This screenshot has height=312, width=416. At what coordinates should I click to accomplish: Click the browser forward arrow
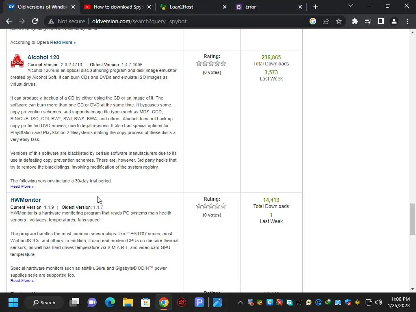pyautogui.click(x=22, y=21)
